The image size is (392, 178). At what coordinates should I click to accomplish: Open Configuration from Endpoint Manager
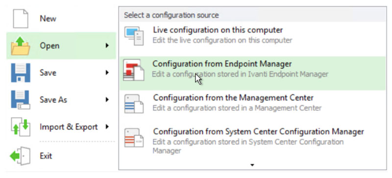pos(252,73)
